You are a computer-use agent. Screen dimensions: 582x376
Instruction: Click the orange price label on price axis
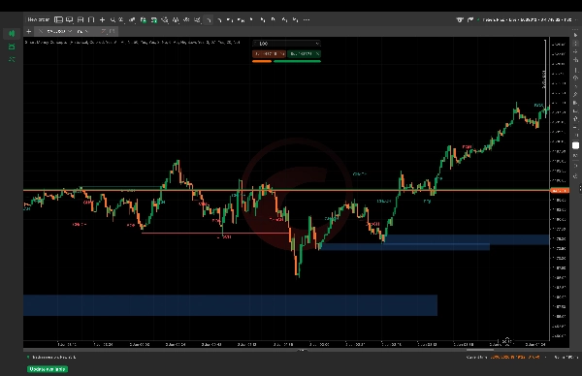click(x=559, y=191)
